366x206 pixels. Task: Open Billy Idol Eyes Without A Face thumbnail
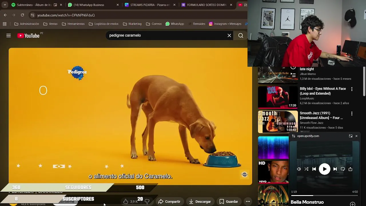point(278,97)
